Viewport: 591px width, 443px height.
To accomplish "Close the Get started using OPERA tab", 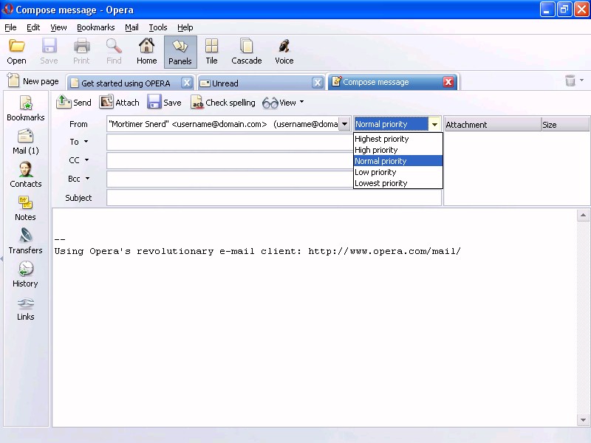I will click(187, 83).
